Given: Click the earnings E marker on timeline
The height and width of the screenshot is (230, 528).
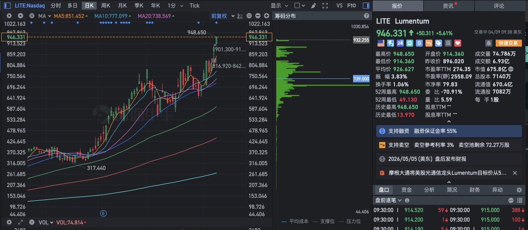Looking at the screenshot, I should [x=103, y=213].
